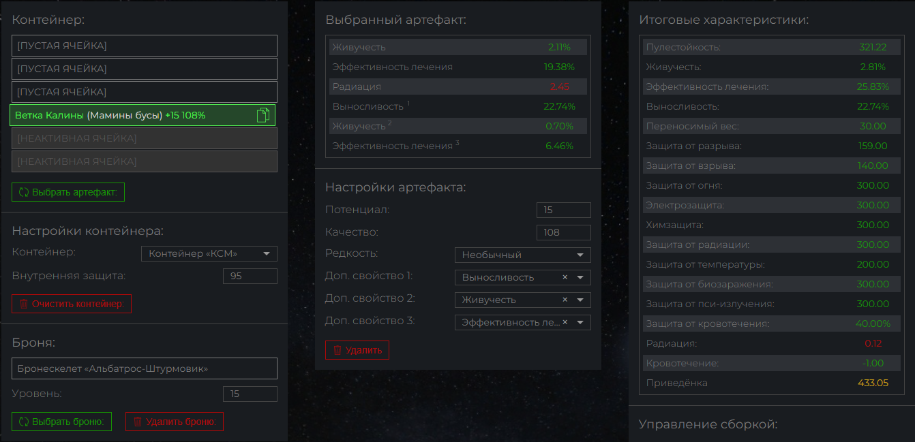Click the copy icon on Ветка Калины slot
Image resolution: width=915 pixels, height=442 pixels.
[263, 116]
